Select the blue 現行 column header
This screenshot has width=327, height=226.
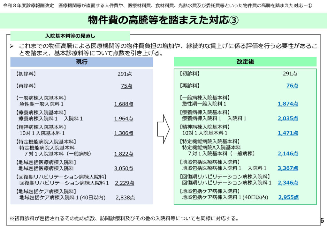tap(81, 62)
